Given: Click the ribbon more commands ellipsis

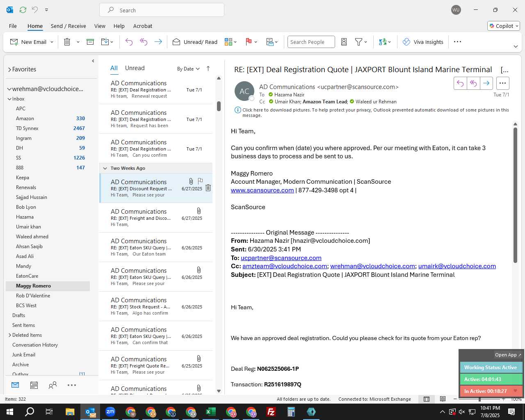Looking at the screenshot, I should pyautogui.click(x=458, y=41).
